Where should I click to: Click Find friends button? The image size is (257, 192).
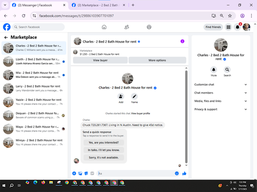[x=213, y=27]
